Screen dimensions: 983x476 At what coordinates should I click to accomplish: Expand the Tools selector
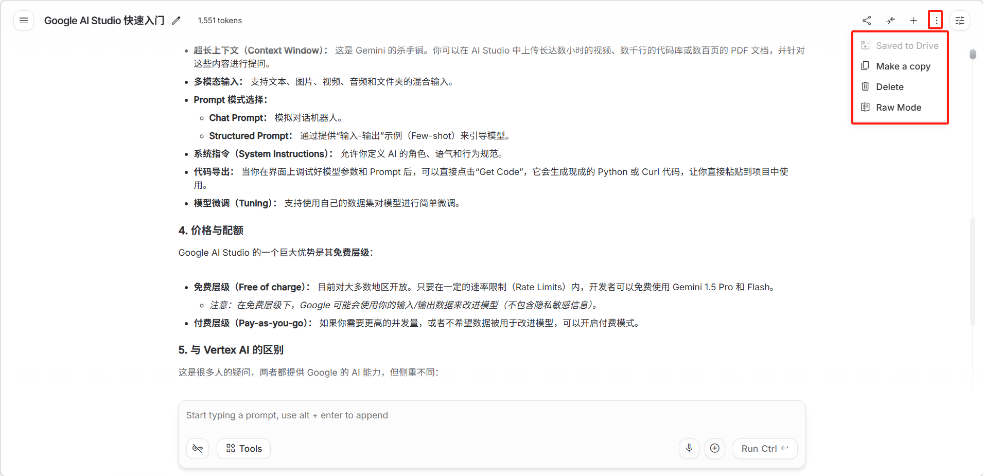(244, 448)
